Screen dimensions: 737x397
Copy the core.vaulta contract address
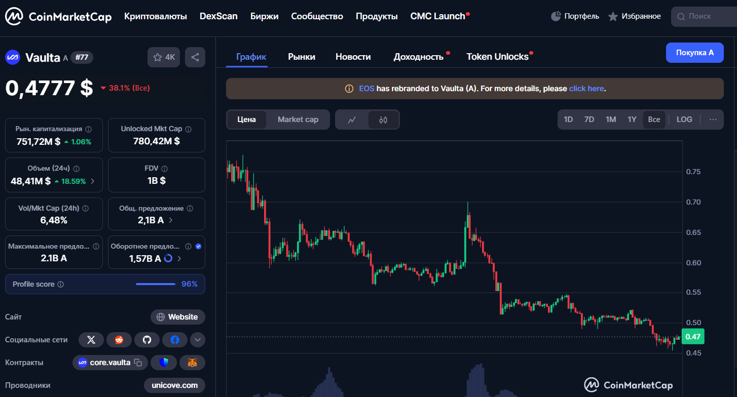pyautogui.click(x=138, y=363)
